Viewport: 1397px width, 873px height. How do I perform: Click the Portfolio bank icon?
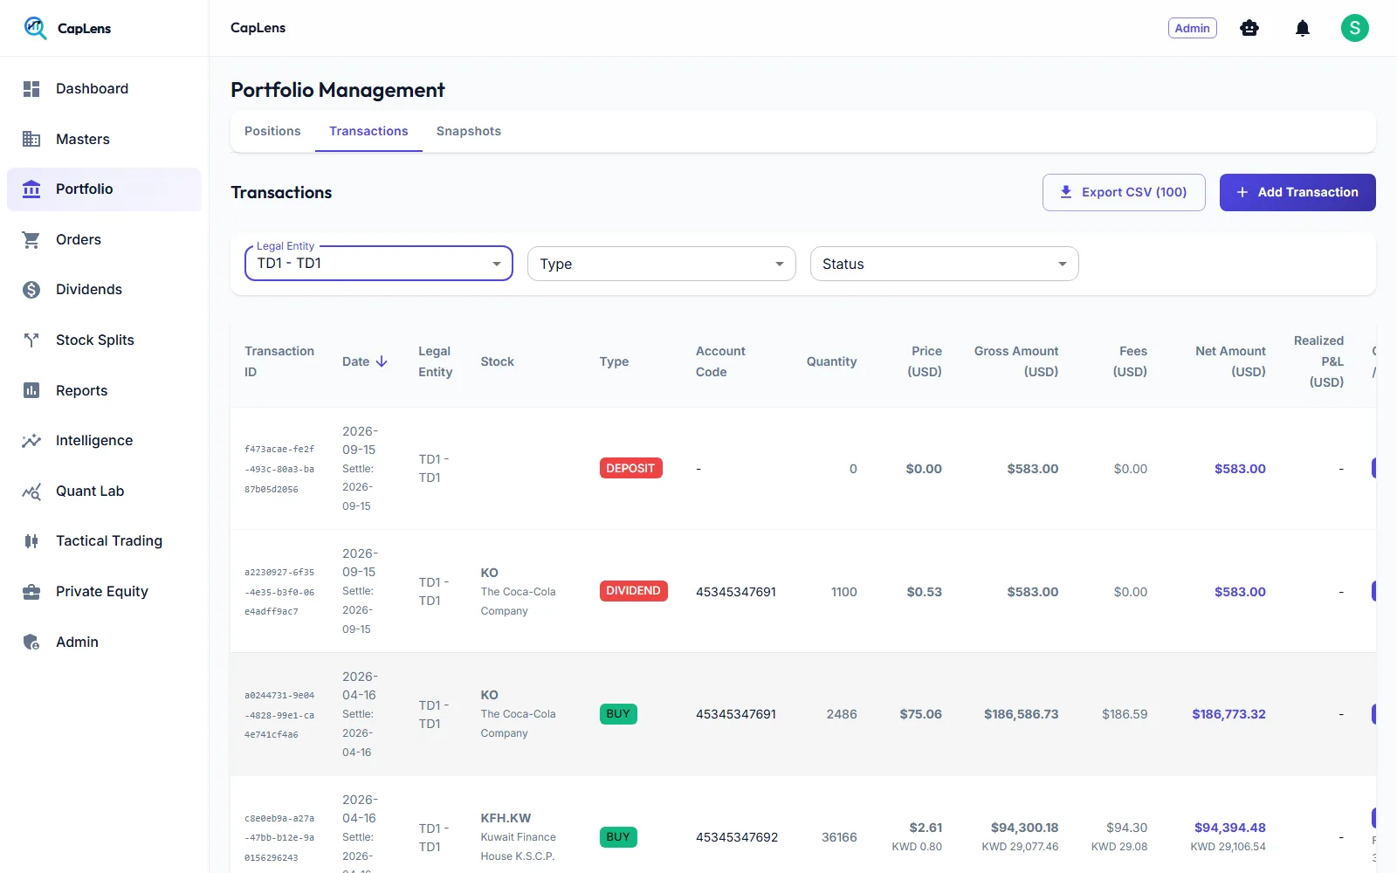(x=31, y=189)
